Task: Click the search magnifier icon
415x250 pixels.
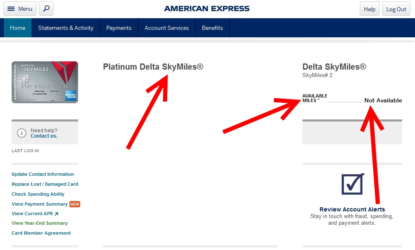Action: click(46, 8)
